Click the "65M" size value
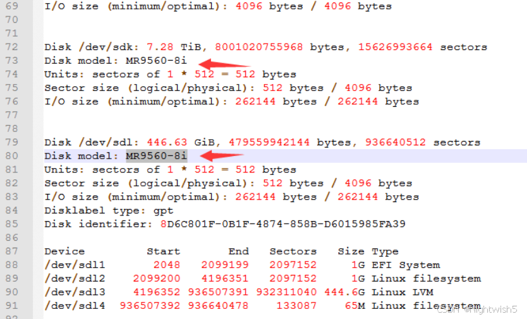Screen dimensions: 527x319 tap(354, 306)
